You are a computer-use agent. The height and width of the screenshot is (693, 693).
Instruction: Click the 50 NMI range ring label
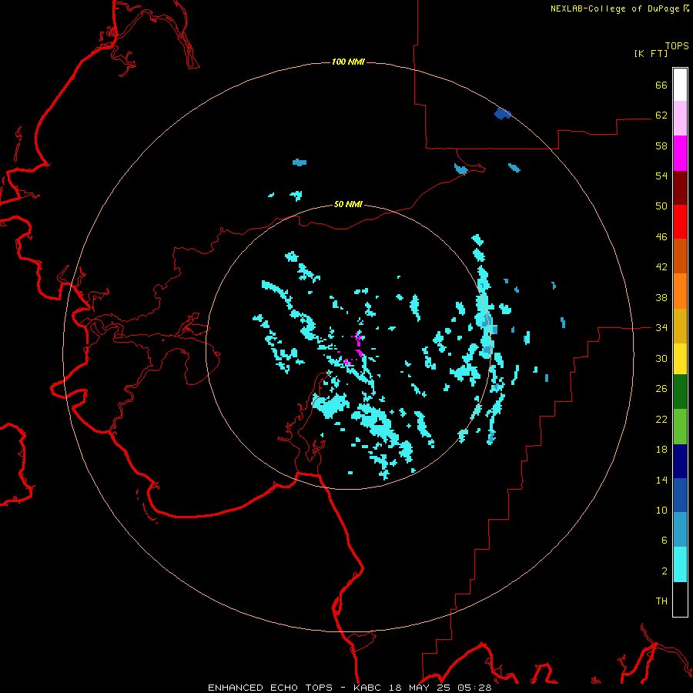tap(348, 204)
